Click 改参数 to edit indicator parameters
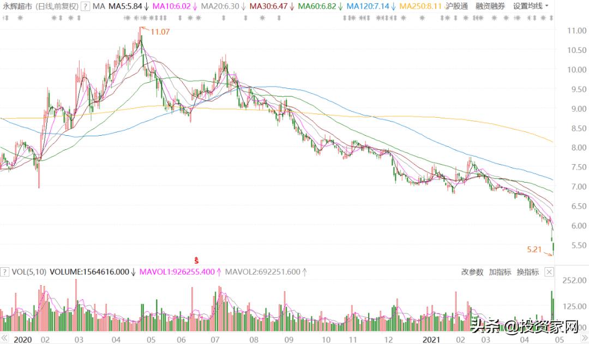 pyautogui.click(x=472, y=272)
